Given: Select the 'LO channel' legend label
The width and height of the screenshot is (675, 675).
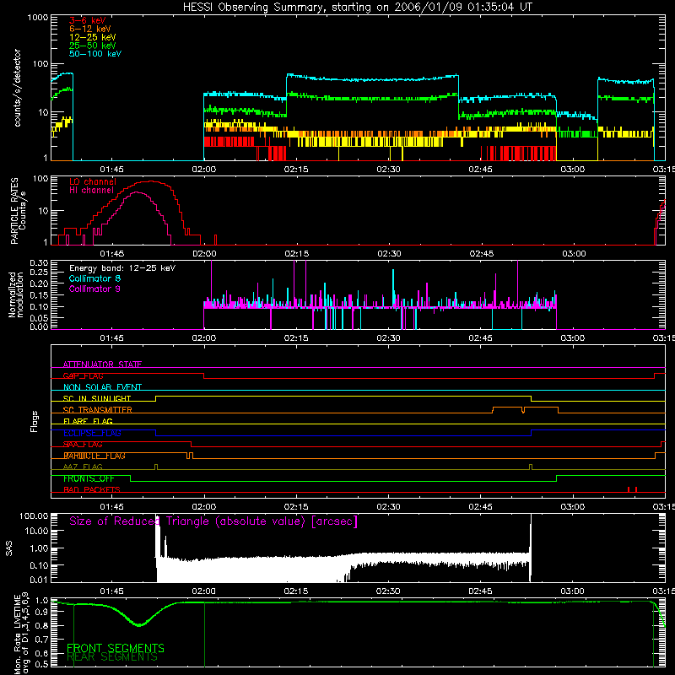Looking at the screenshot, I should click(x=93, y=181).
